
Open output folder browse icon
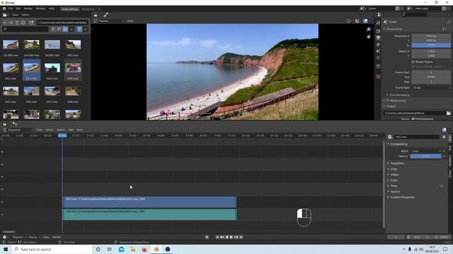pyautogui.click(x=448, y=113)
